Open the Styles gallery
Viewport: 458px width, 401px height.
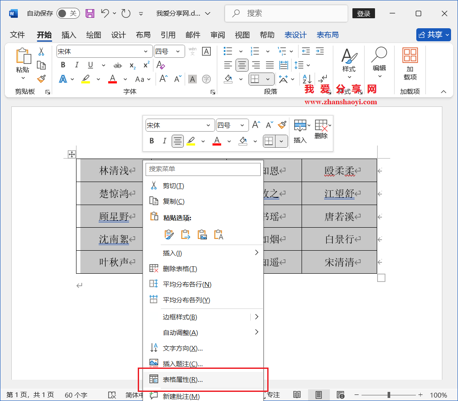349,64
